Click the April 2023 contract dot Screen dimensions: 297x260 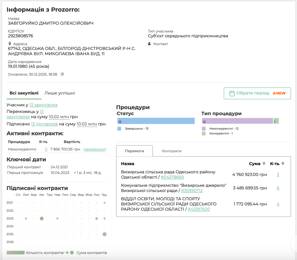[x=42, y=218]
